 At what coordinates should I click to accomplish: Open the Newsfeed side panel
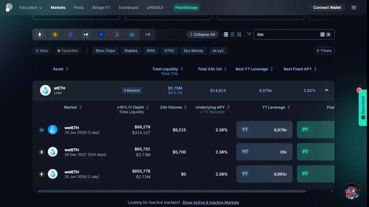363,108
